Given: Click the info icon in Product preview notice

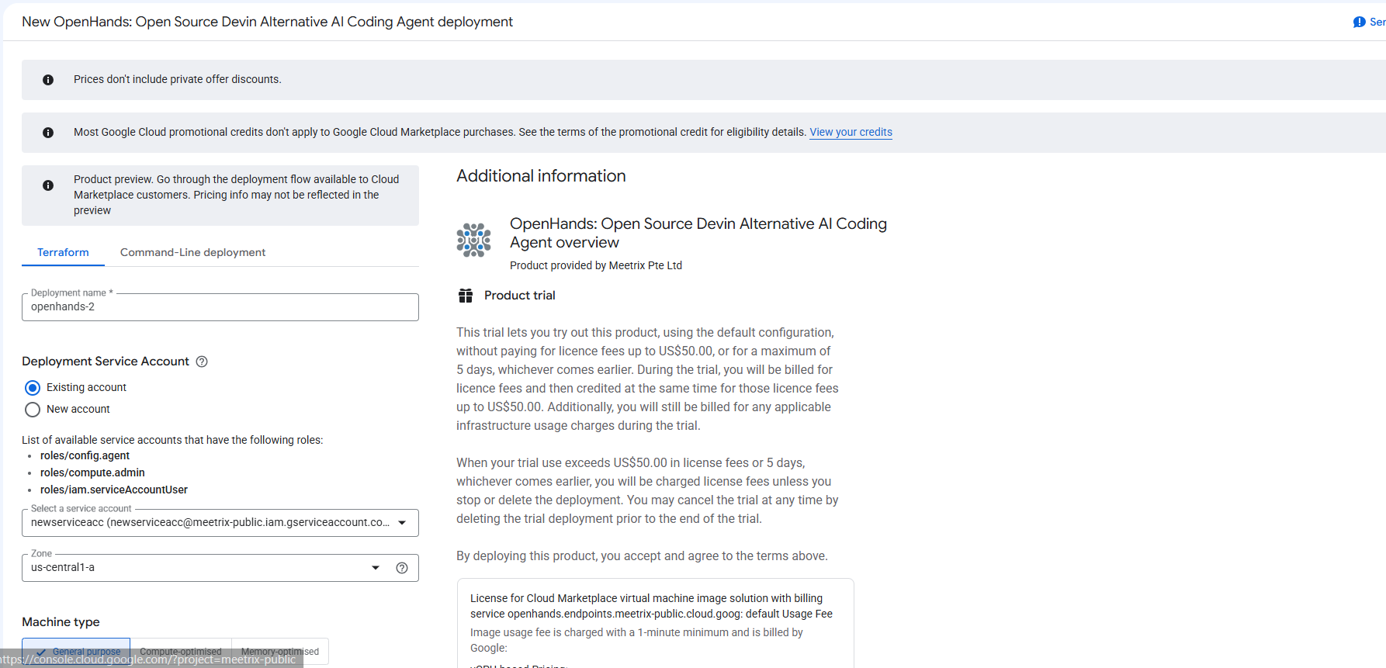Looking at the screenshot, I should [48, 185].
